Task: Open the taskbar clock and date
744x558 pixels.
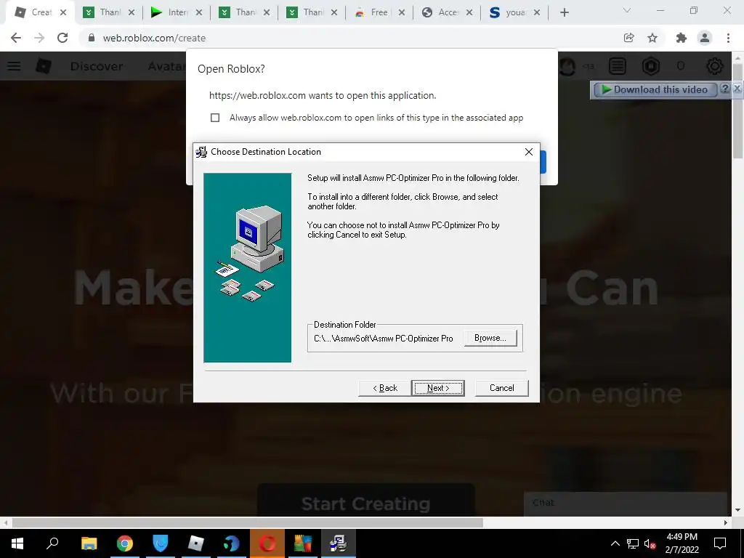Action: tap(682, 543)
